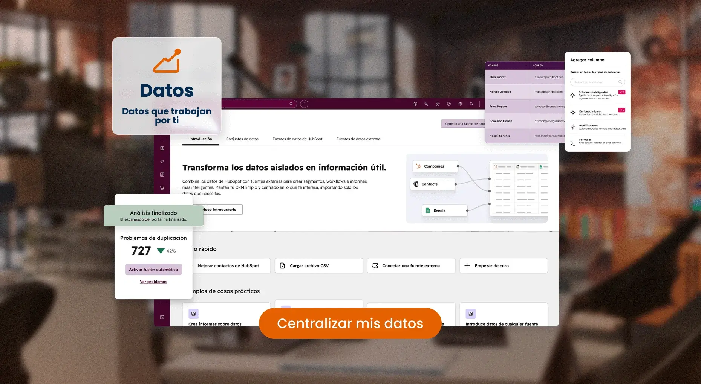
Task: Click the circular plus create button
Action: 304,104
